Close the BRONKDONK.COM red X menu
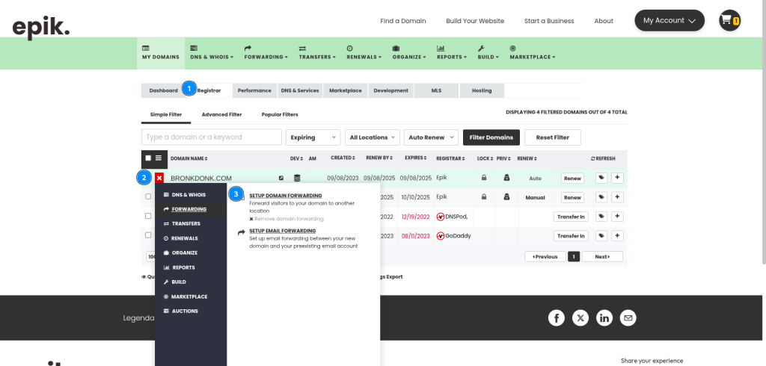Image resolution: width=766 pixels, height=366 pixels. click(159, 178)
